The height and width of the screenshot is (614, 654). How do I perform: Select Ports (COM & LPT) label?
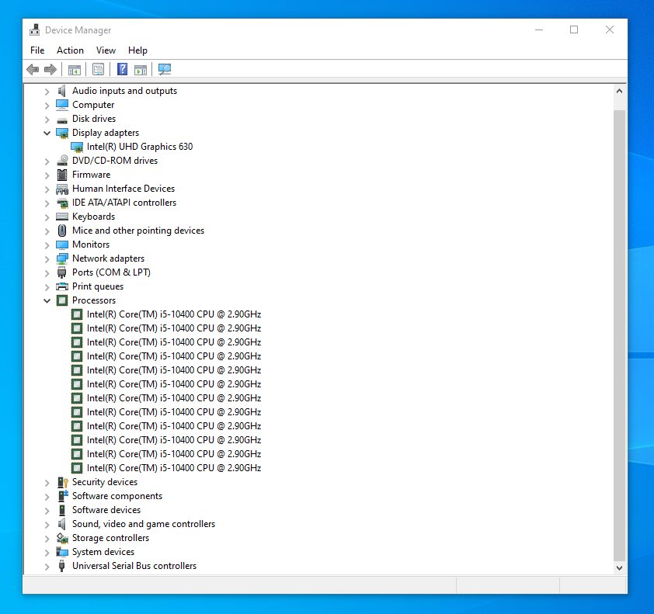111,272
